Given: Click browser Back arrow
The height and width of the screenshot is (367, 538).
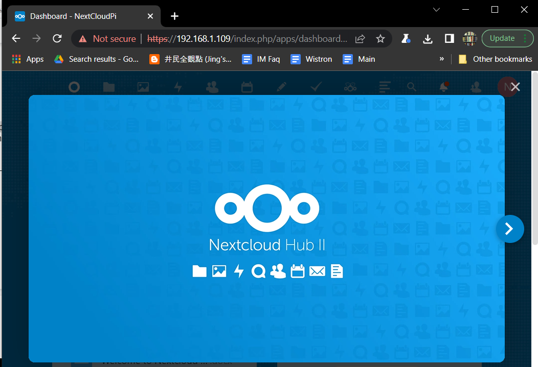Looking at the screenshot, I should click(x=16, y=38).
